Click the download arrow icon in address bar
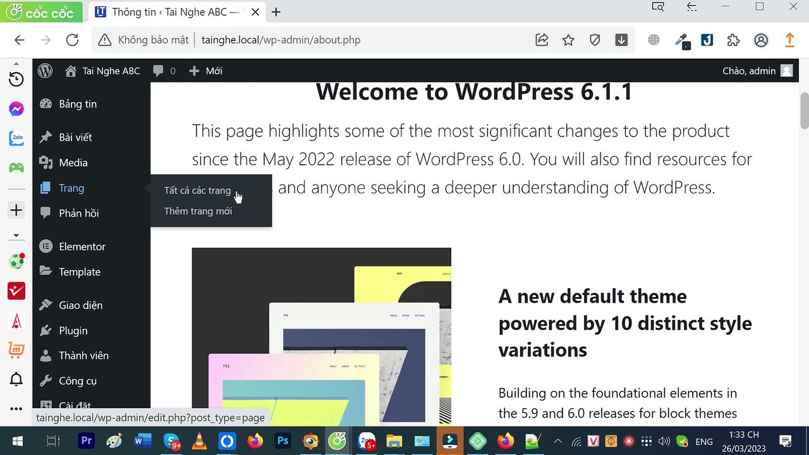Screen dimensions: 809x455 [621, 40]
